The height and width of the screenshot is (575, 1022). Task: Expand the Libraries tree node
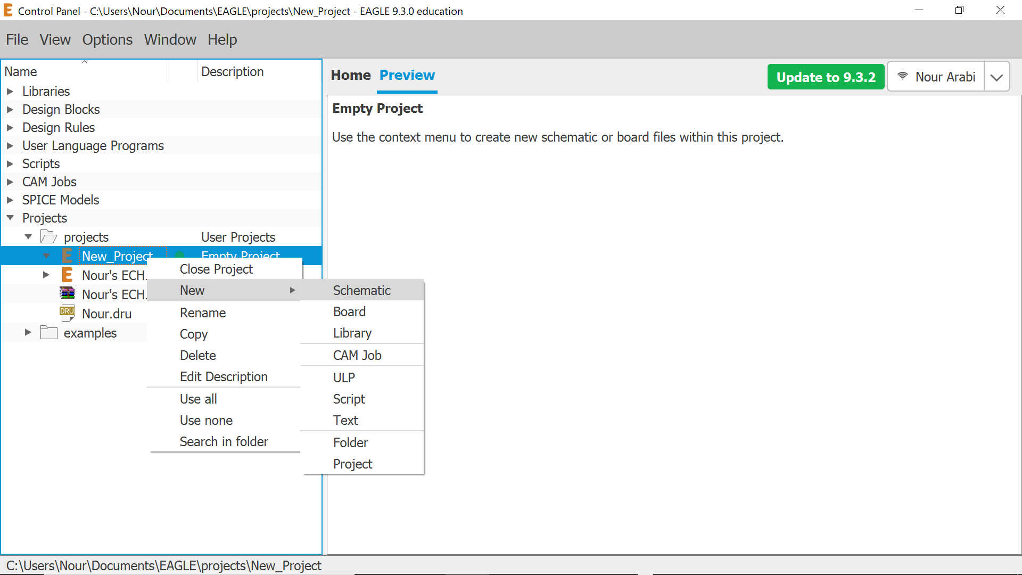point(10,92)
